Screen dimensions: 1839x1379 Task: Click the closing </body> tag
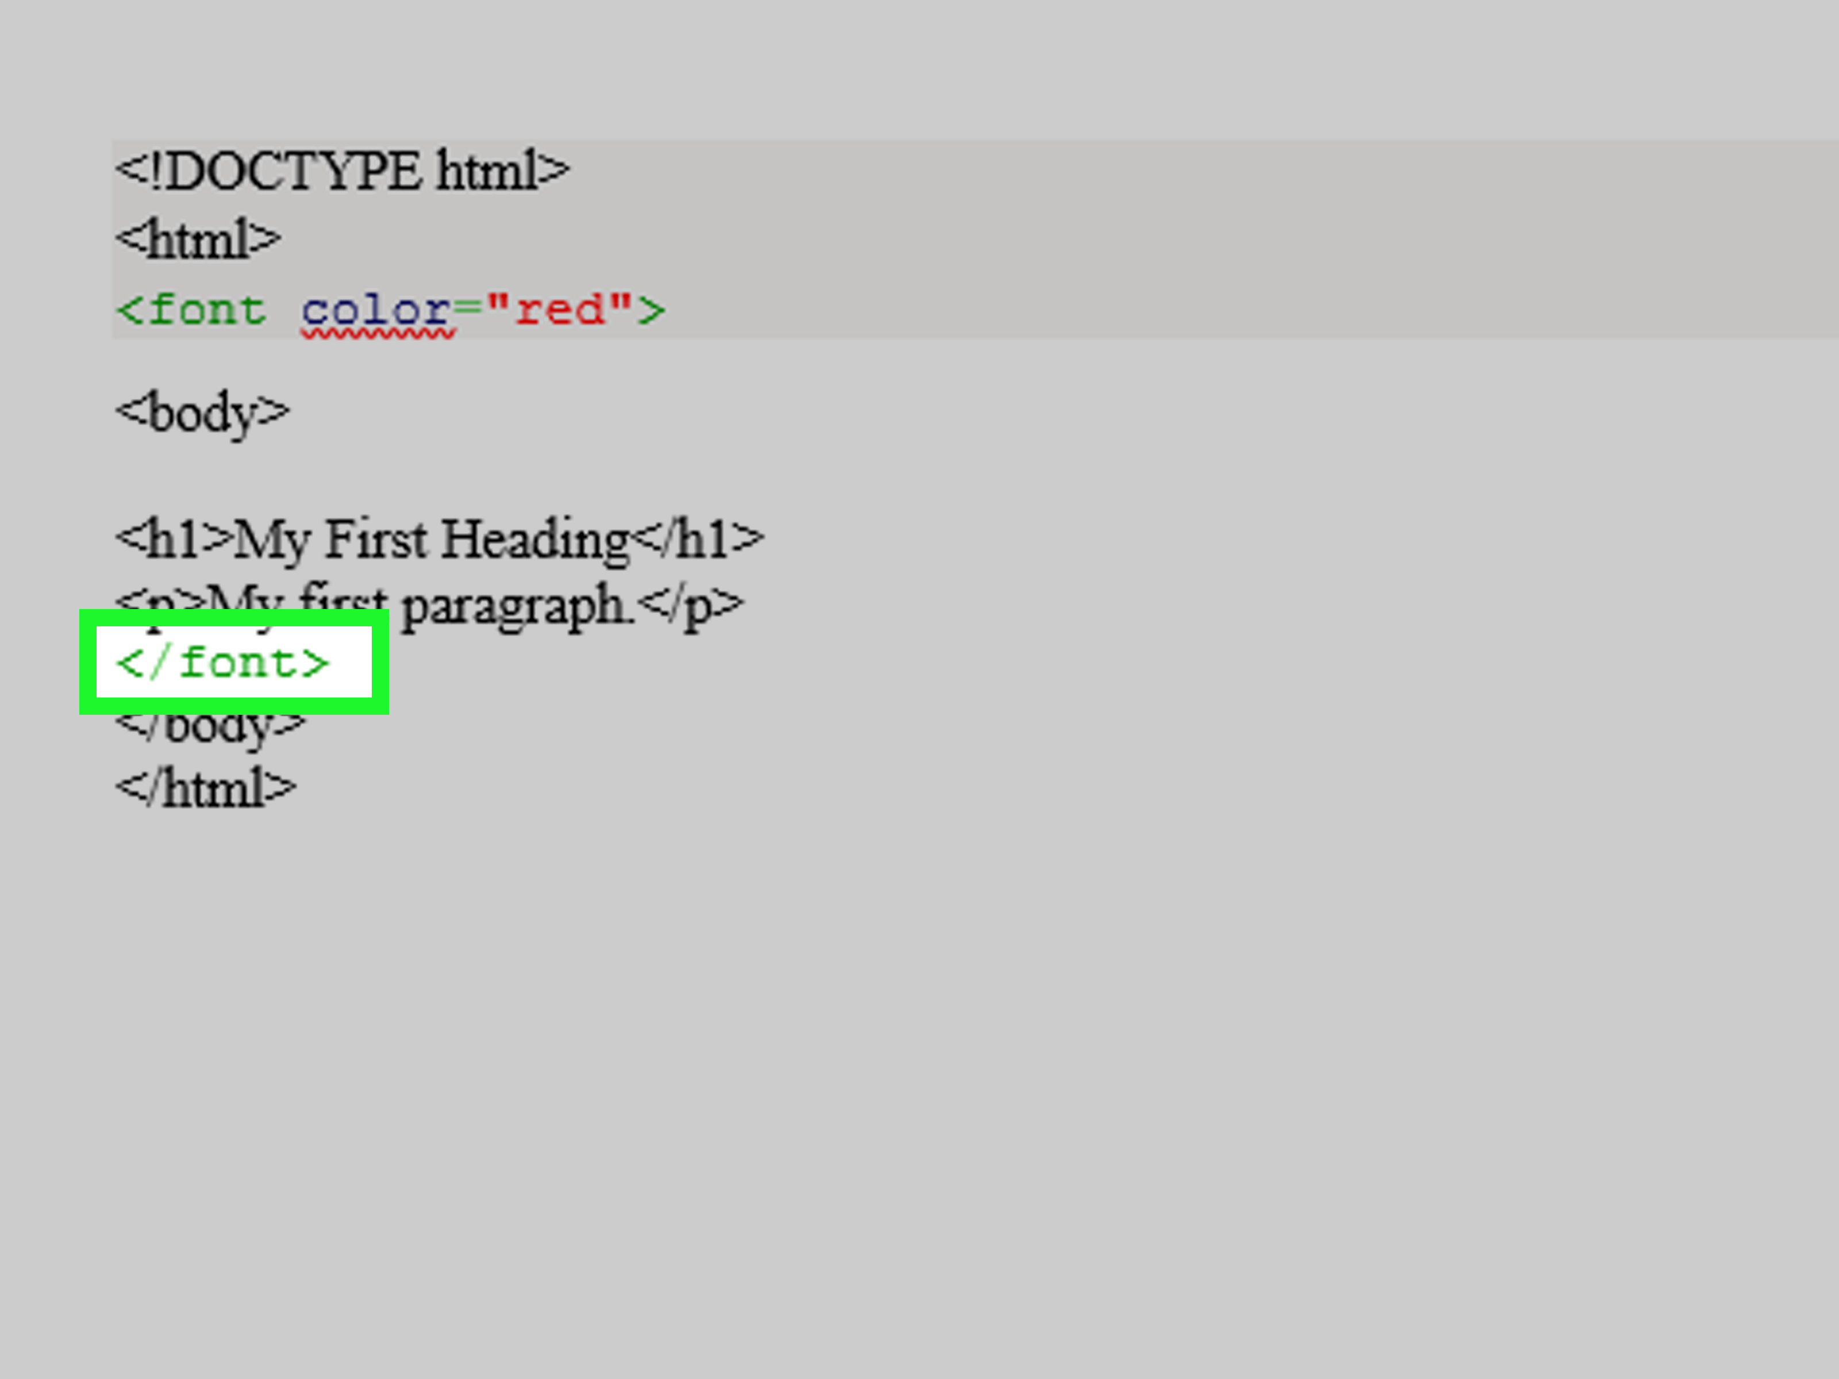[211, 729]
